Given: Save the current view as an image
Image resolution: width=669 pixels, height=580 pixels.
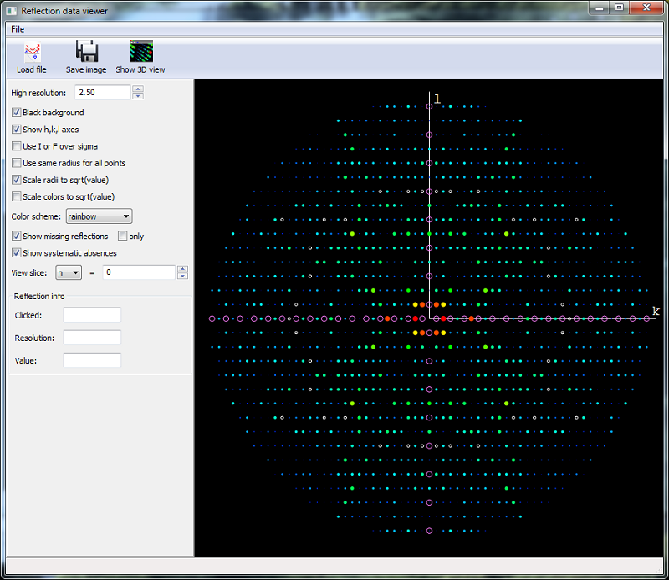Looking at the screenshot, I should [85, 56].
